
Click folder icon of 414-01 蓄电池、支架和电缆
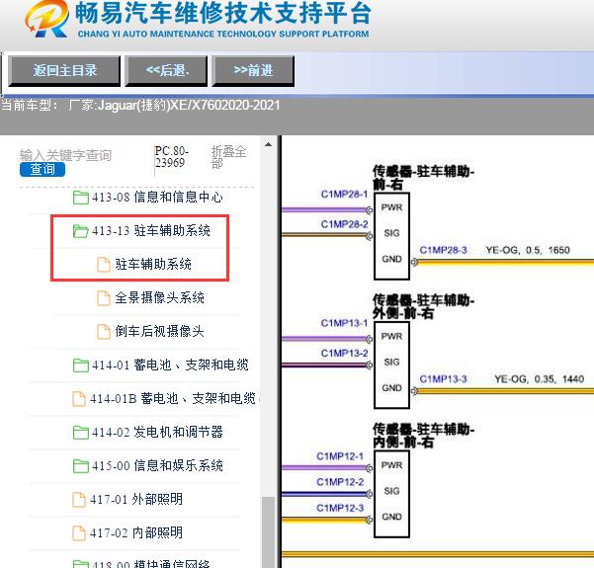pyautogui.click(x=81, y=365)
